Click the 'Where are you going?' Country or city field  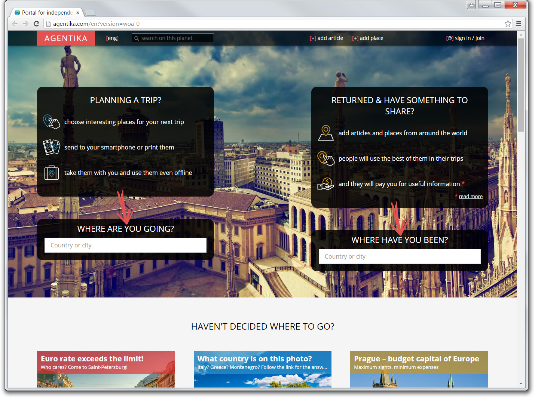(125, 245)
